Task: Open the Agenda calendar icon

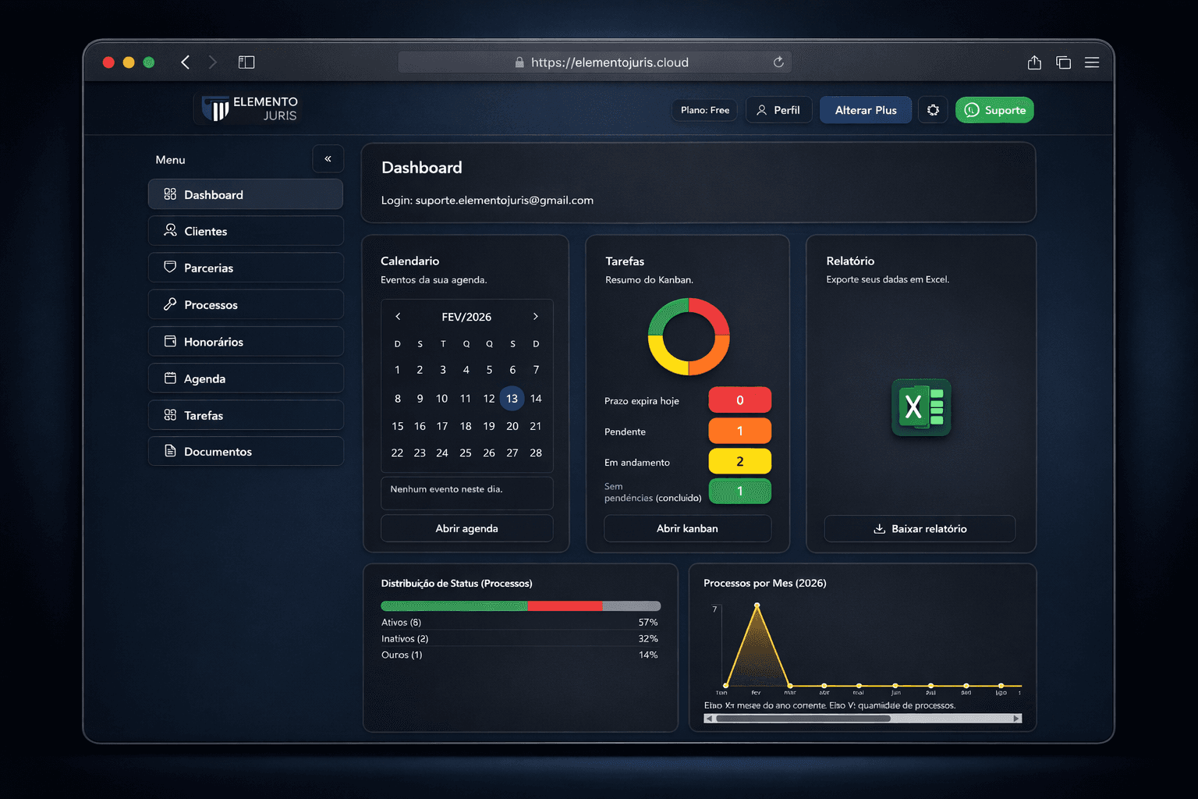Action: click(170, 378)
